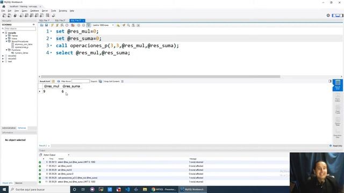Create a new SQL tab from main toolbar
The height and width of the screenshot is (193, 344).
(x=4, y=16)
